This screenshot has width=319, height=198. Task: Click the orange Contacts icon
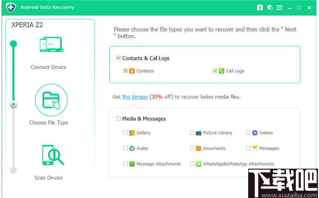[132, 71]
